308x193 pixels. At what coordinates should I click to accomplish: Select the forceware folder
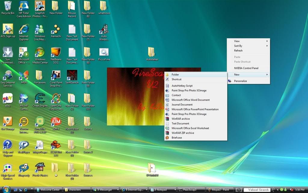click(x=40, y=77)
